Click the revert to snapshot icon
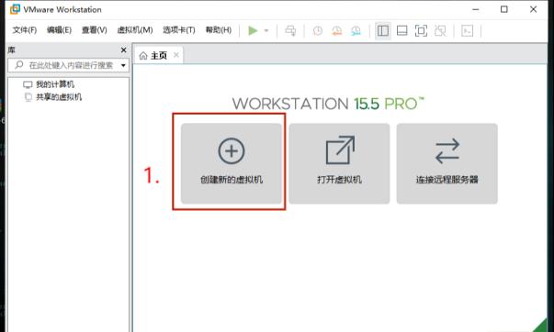Viewport: 554px width, 332px height. pyautogui.click(x=336, y=30)
